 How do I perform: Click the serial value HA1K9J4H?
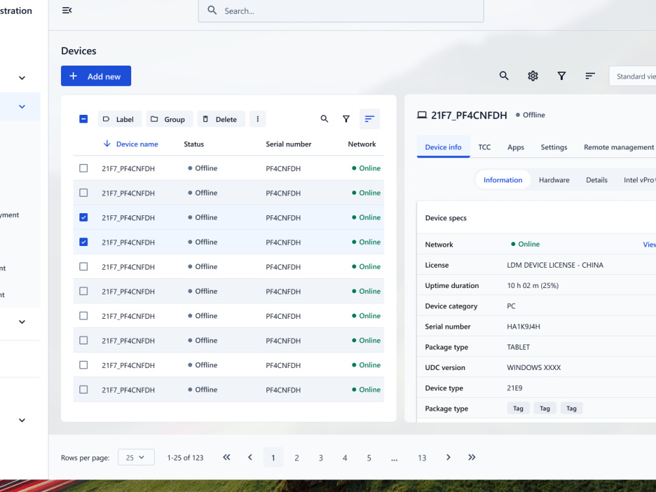tap(523, 326)
